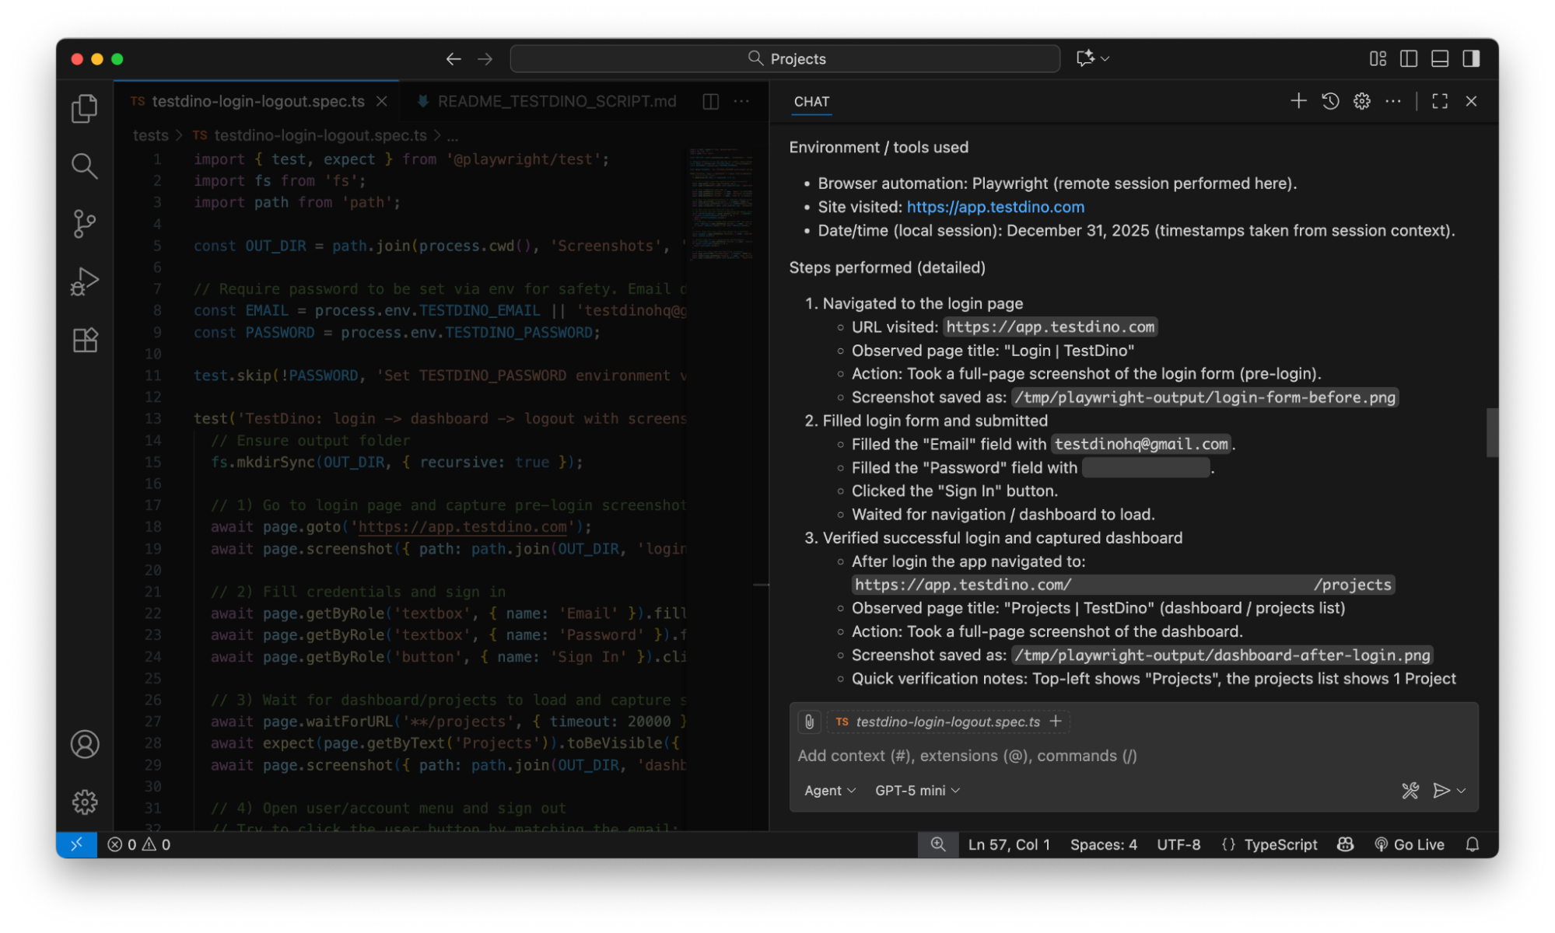Attach context using the paperclip icon
The width and height of the screenshot is (1555, 933).
(x=808, y=722)
